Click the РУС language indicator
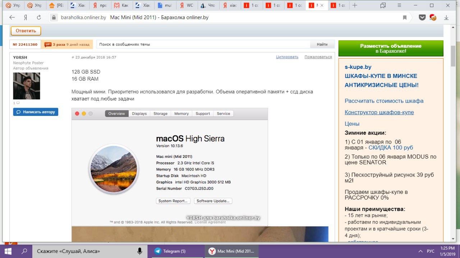This screenshot has width=460, height=258. [430, 251]
